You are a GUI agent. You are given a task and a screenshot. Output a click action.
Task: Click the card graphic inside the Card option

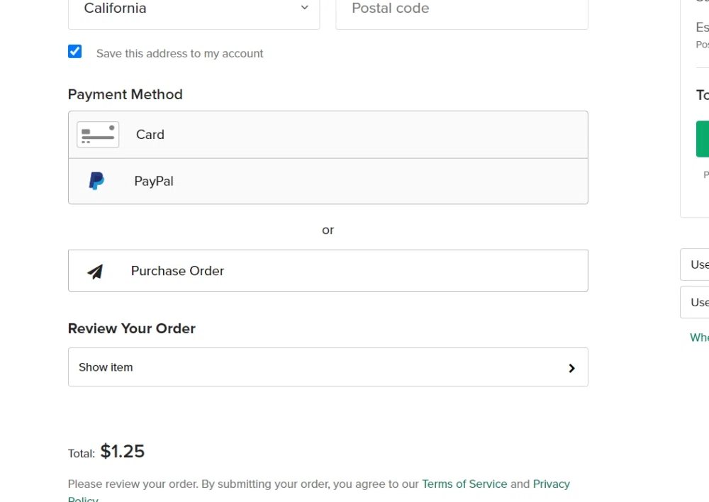97,134
